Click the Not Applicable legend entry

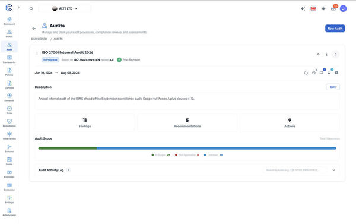click(187, 155)
